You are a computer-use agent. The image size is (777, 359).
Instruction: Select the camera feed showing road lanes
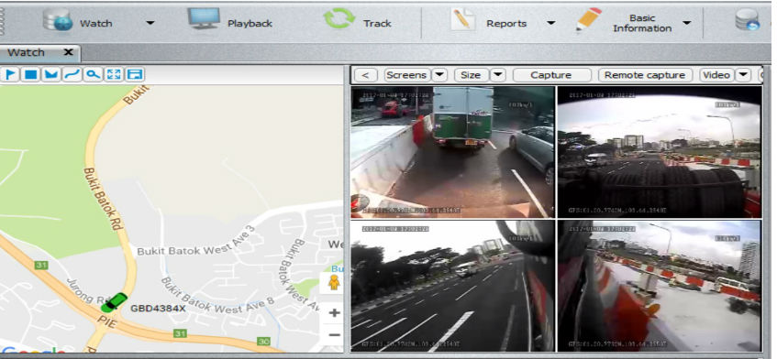[452, 286]
